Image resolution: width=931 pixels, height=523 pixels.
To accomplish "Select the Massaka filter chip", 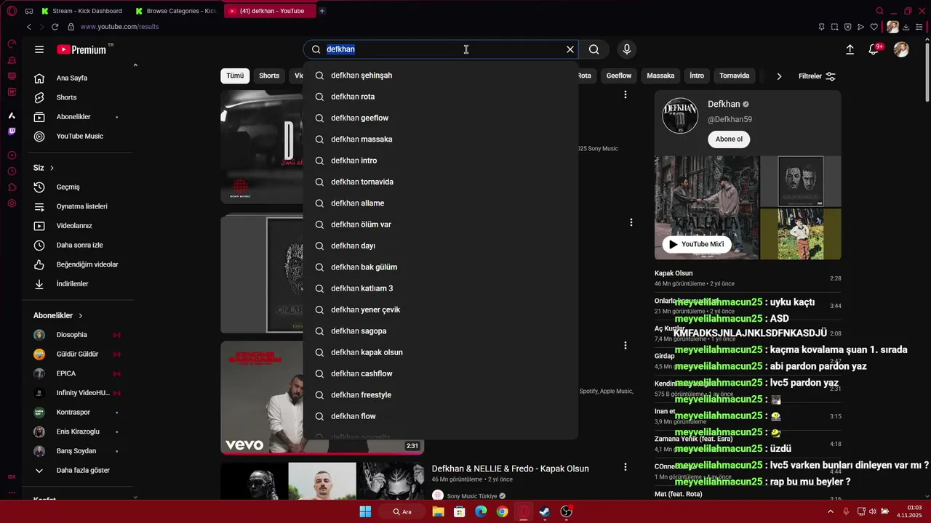I will [x=660, y=76].
